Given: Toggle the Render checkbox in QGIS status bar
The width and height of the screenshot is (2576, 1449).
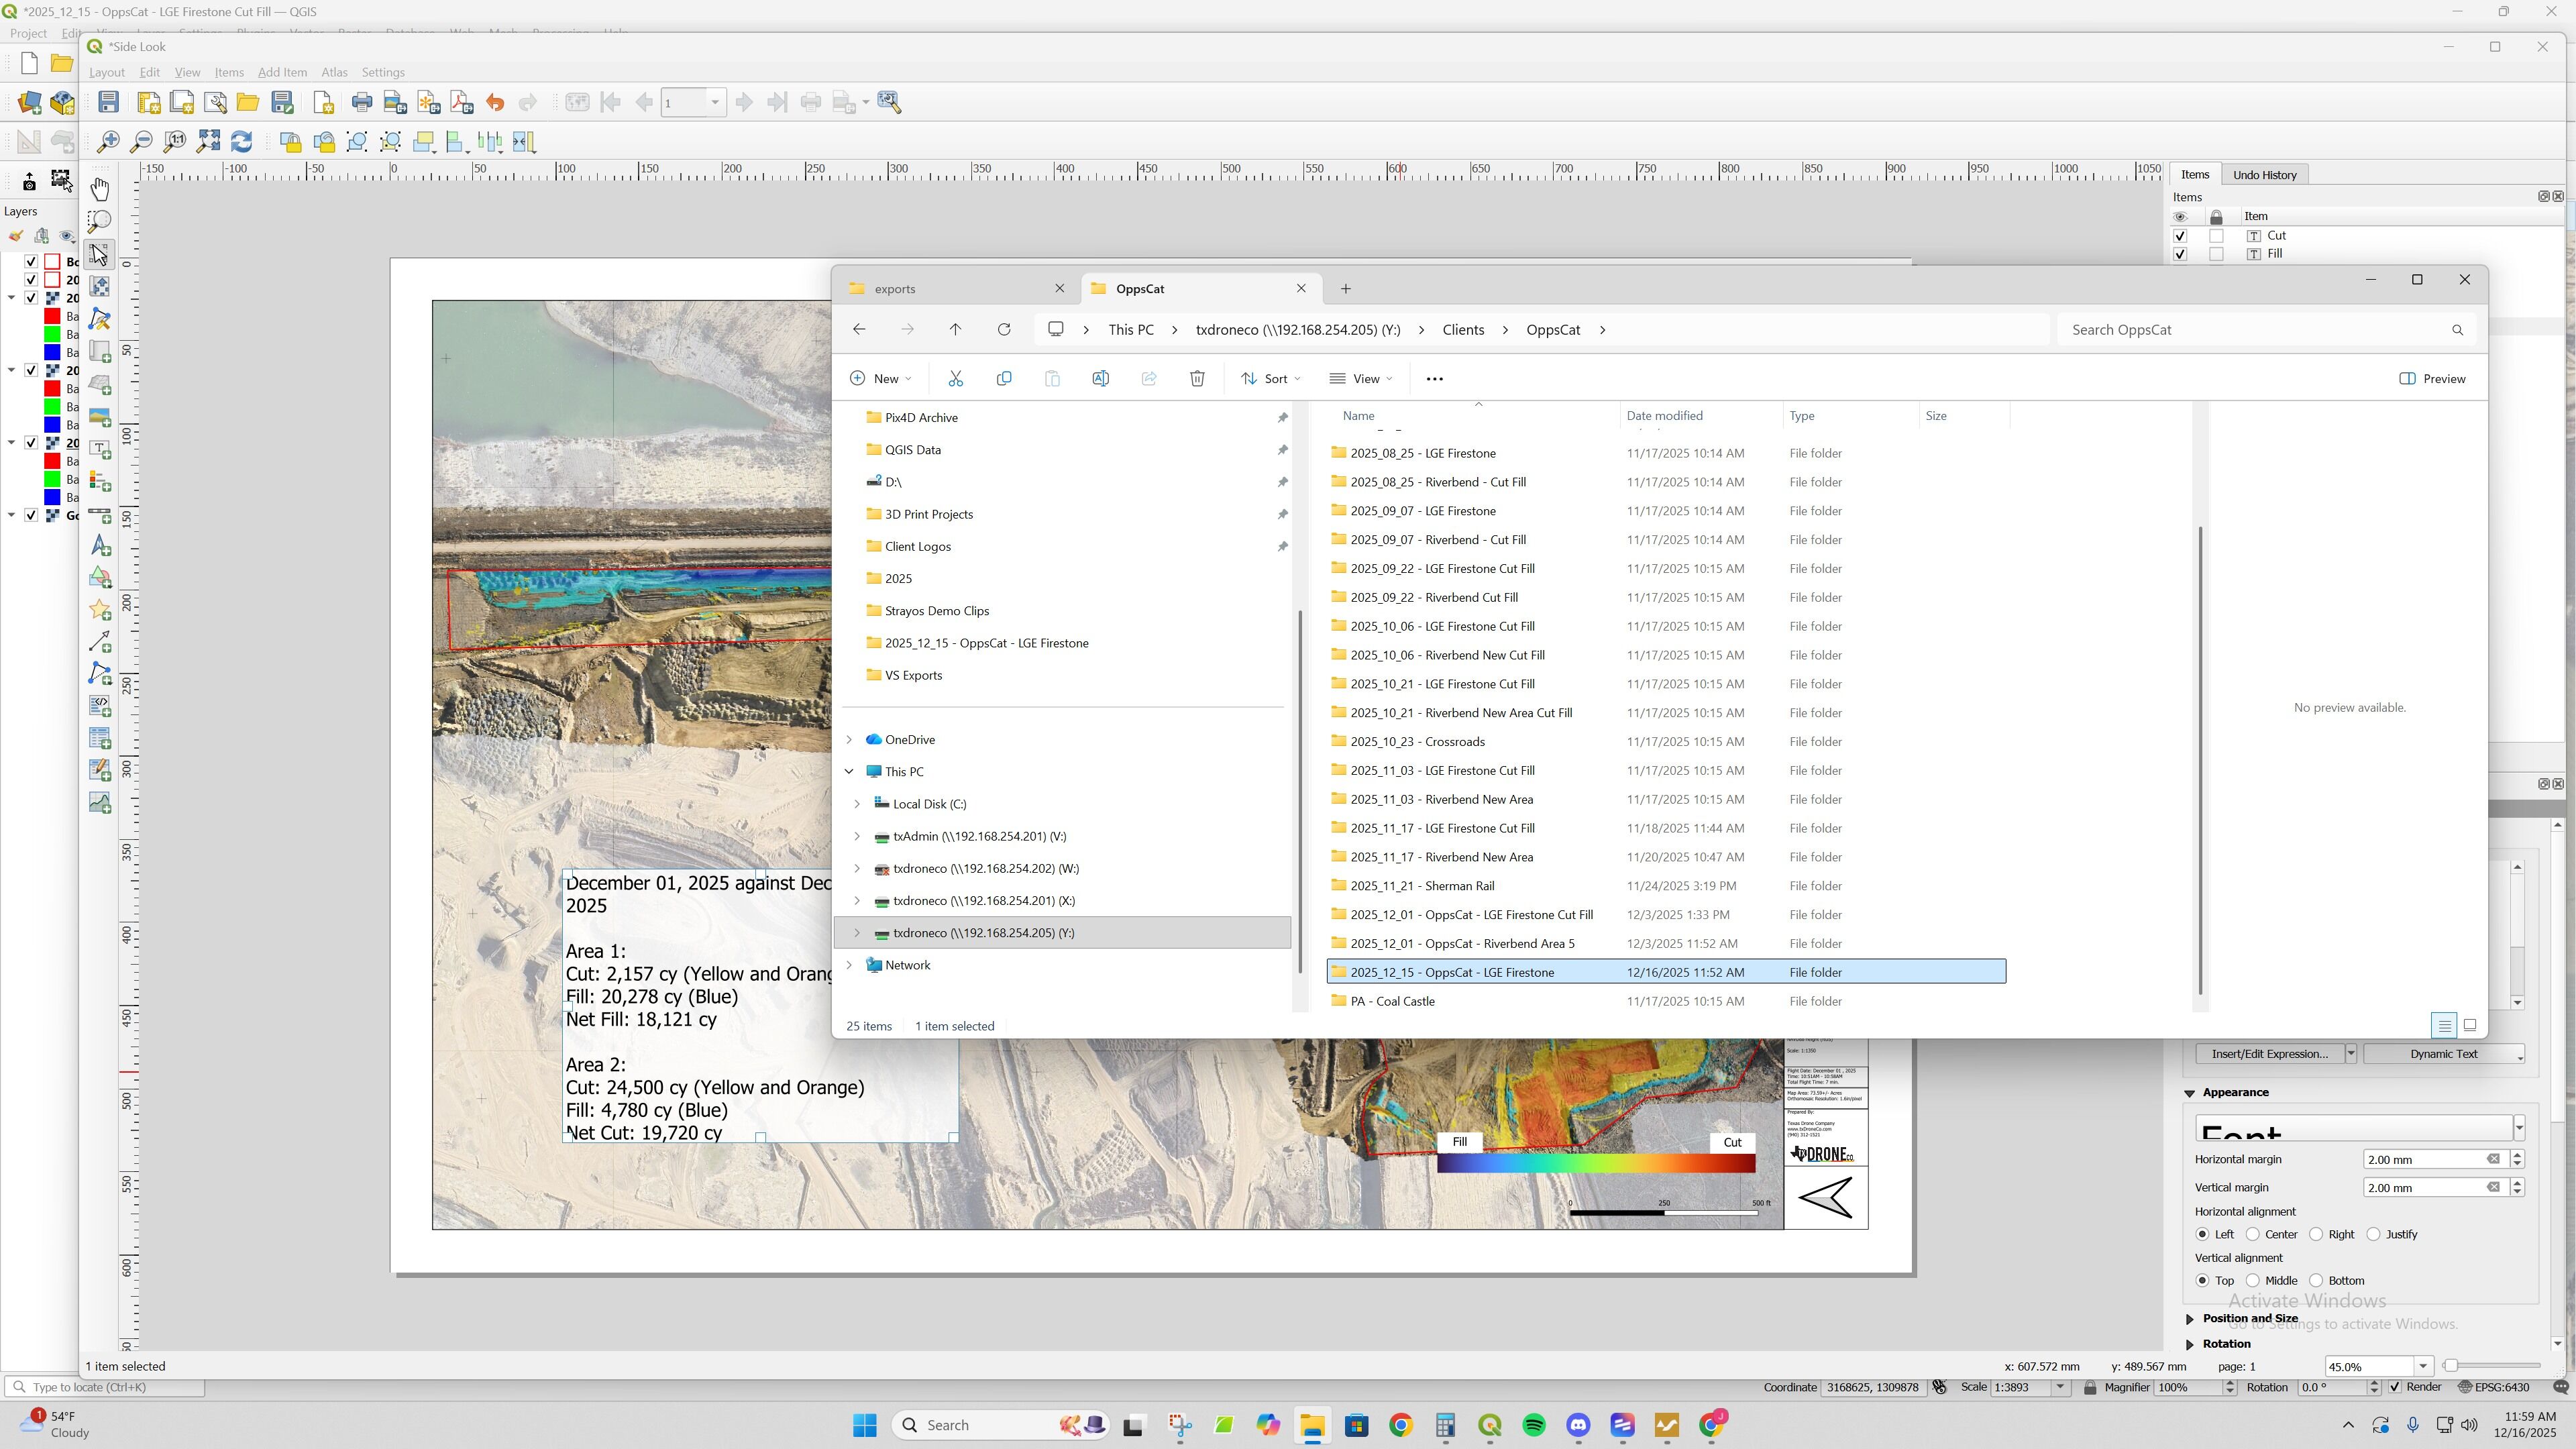Looking at the screenshot, I should (2395, 1387).
